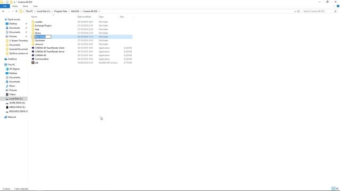Click the help folder icon
The image size is (340, 191).
coord(33,29)
